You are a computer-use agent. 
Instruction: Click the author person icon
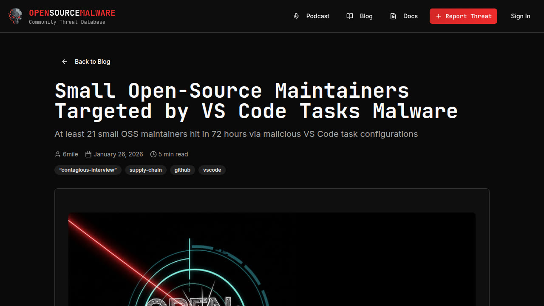coord(58,154)
